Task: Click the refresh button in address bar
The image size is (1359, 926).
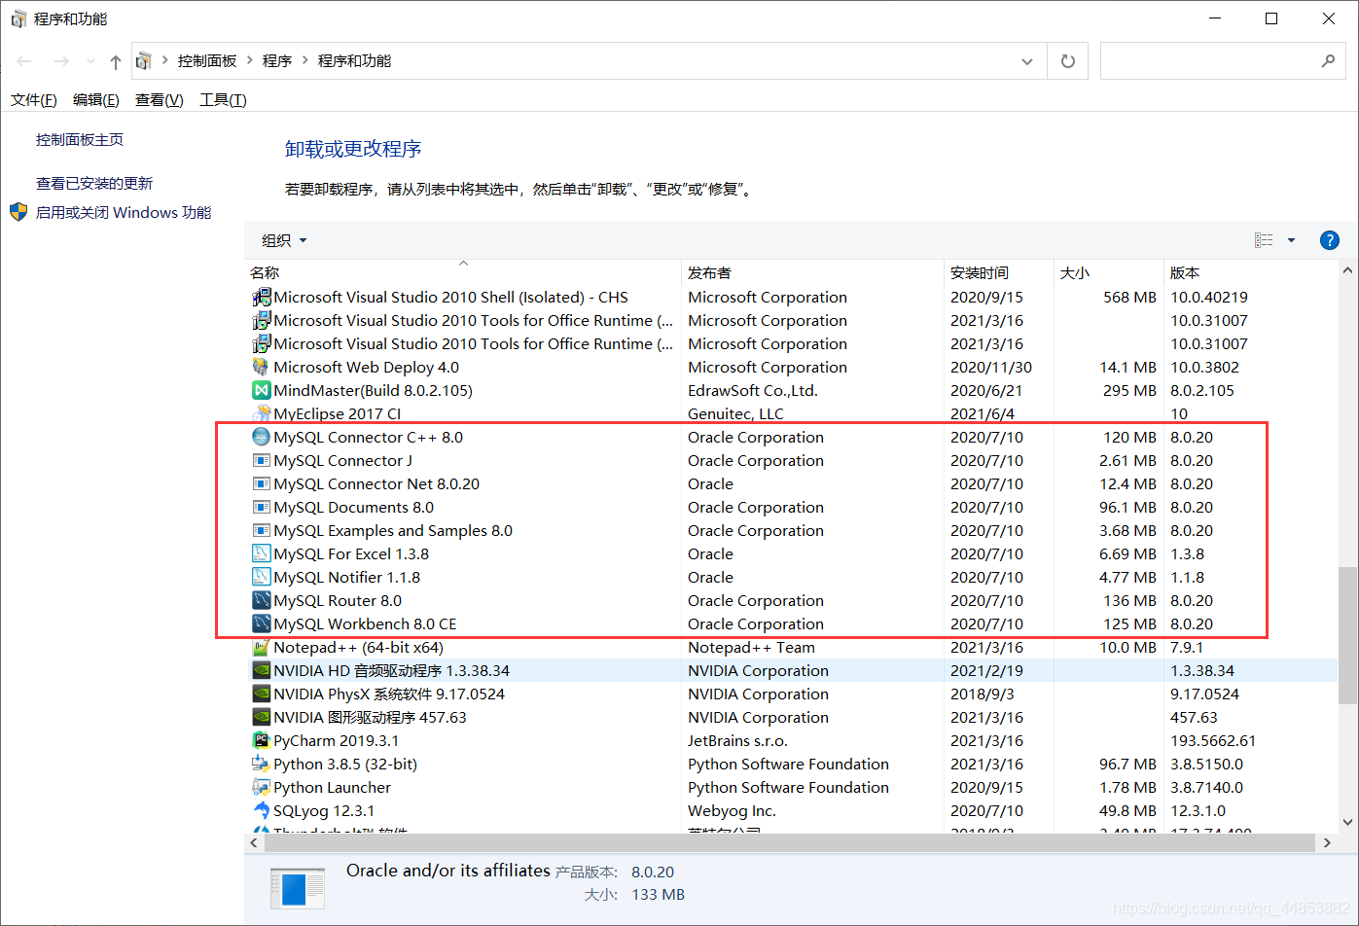Action: (1068, 61)
